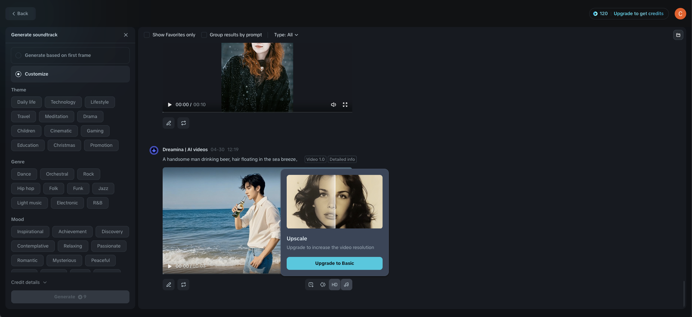This screenshot has width=692, height=317.
Task: Enable Show Favorites only checkbox
Action: 147,35
